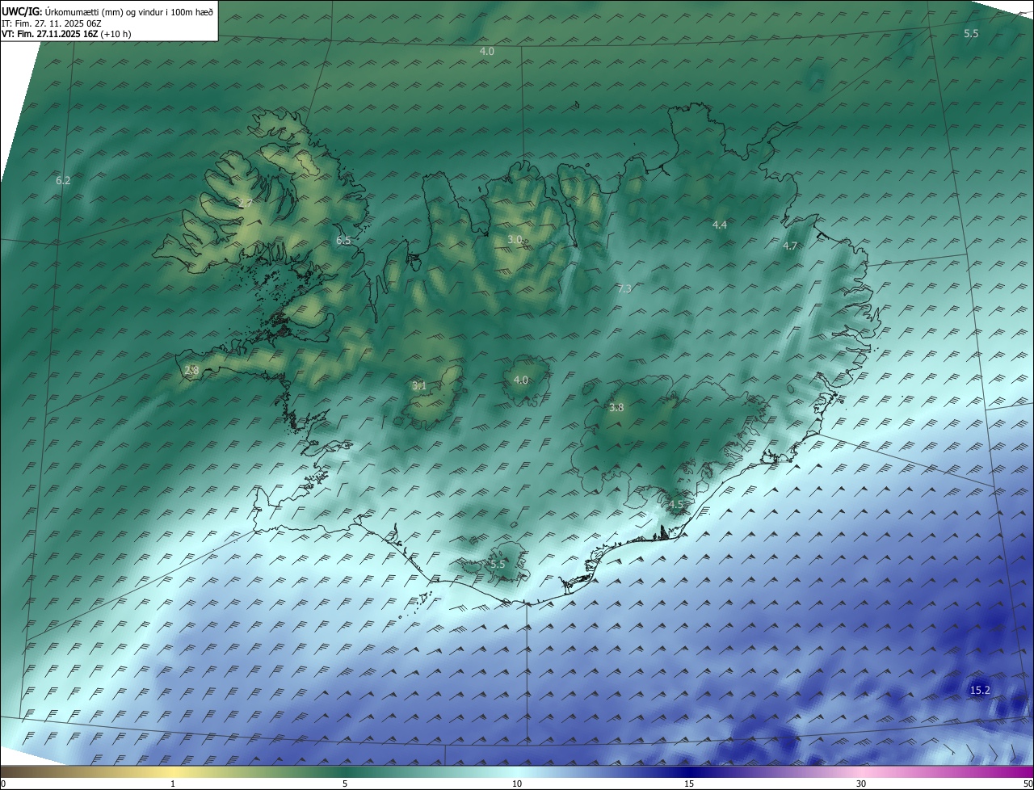1034x790 pixels.
Task: Click the title "Úrkomumætti (mm) og vindur í 100m hæð"
Action: tap(128, 11)
